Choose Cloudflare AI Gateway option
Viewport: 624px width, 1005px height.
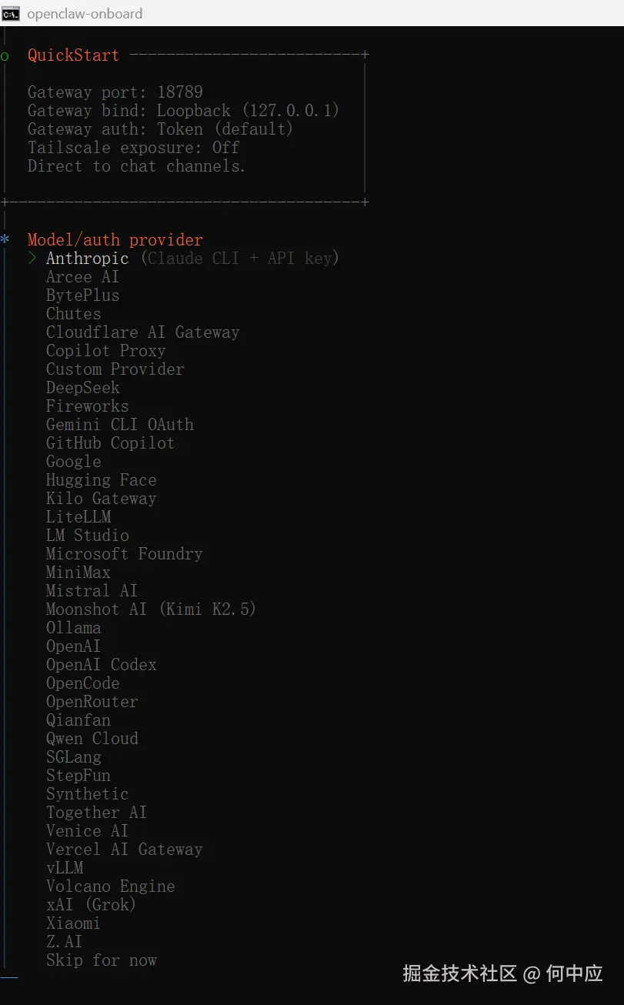click(x=142, y=332)
